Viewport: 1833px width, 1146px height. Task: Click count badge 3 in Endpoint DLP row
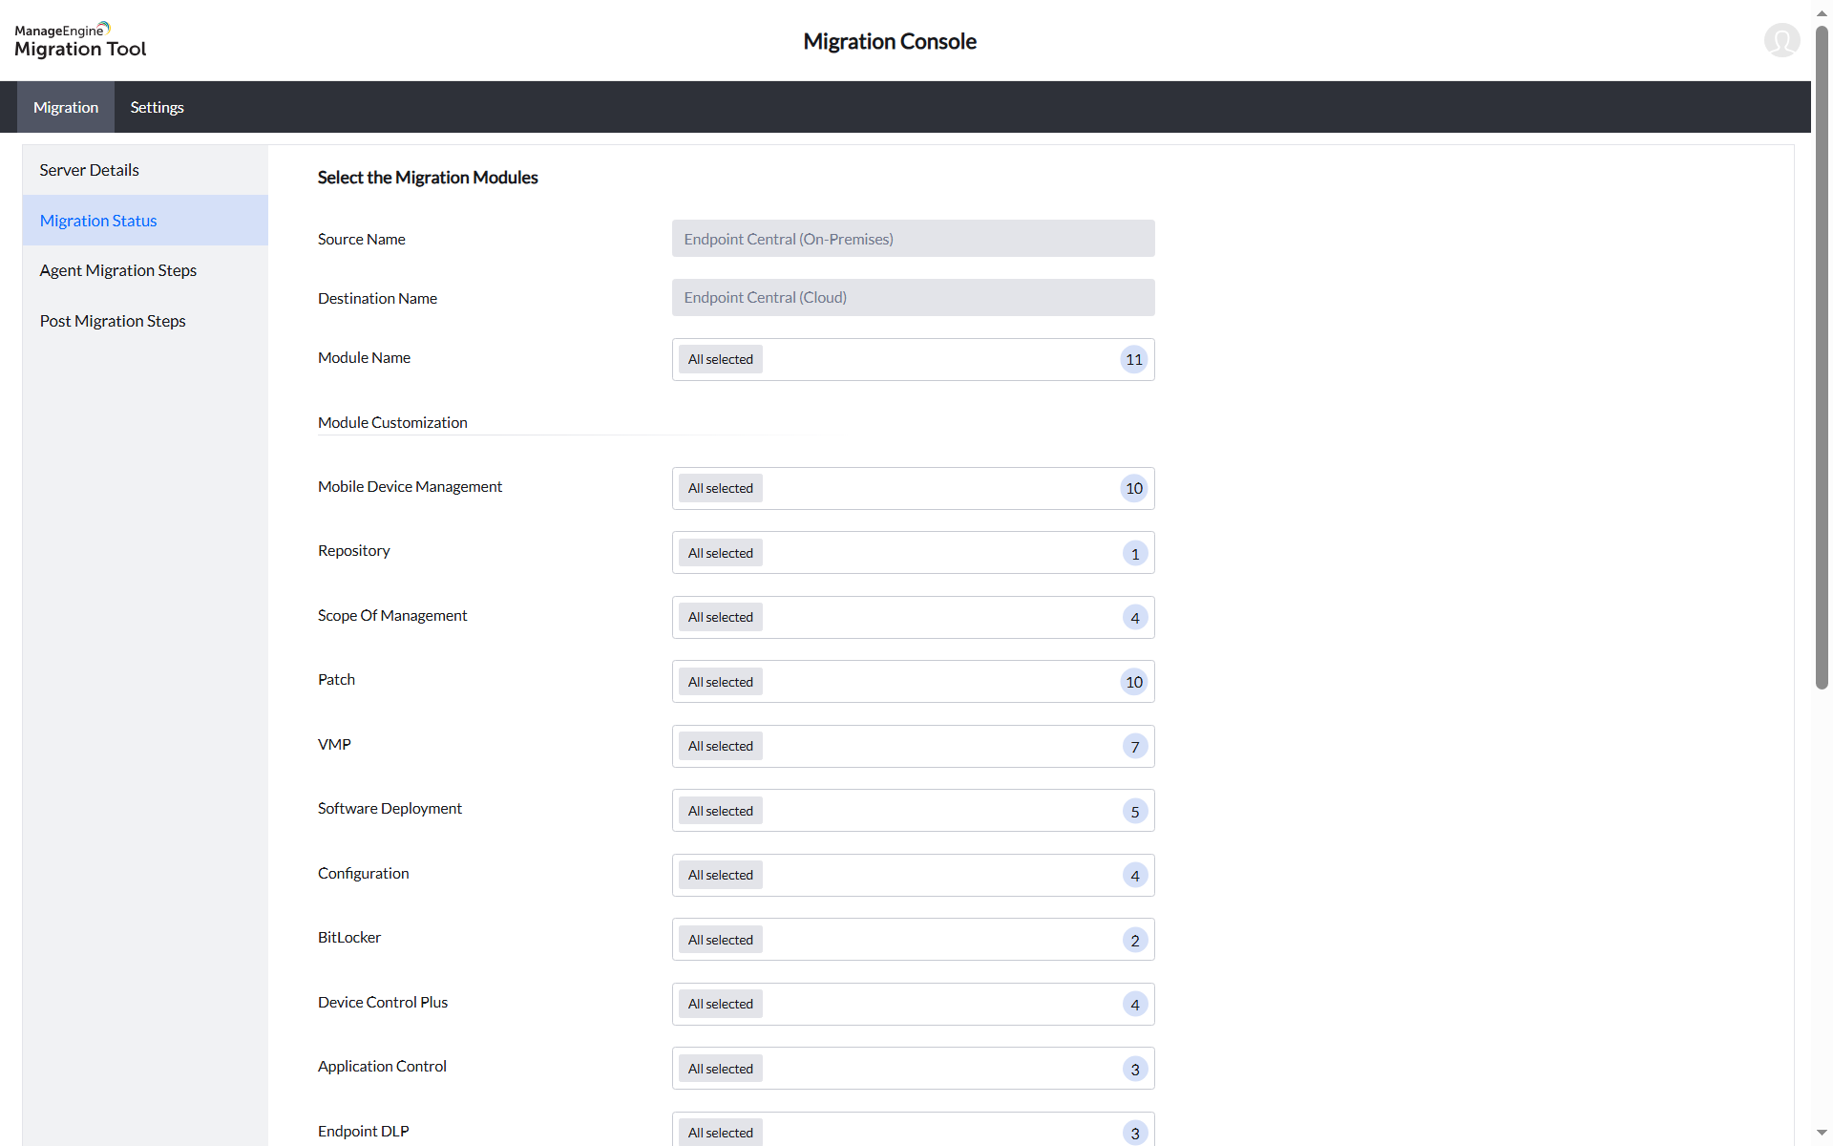1135,1134
